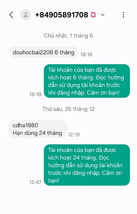Tap the 12:47 sent timestamp
137x214 pixels.
35,182
